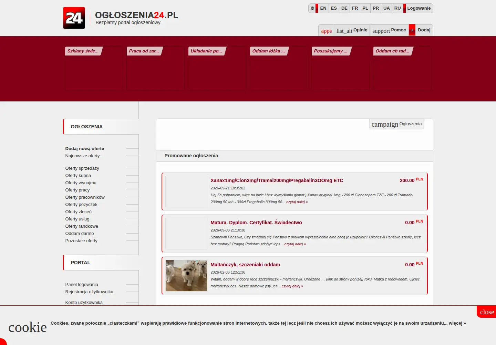The image size is (496, 345).
Task: Click 'czytaj dalej »' in the Matura listing
Action: (x=295, y=244)
